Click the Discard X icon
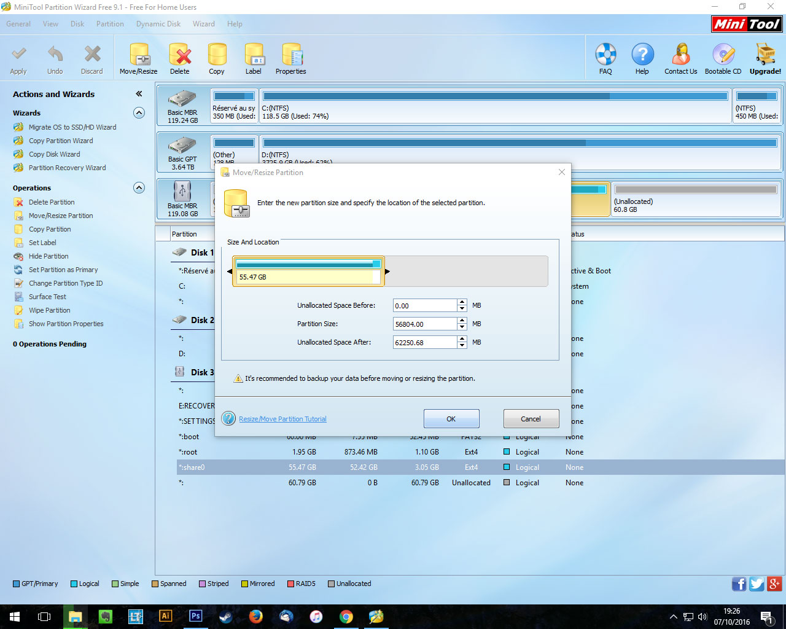The height and width of the screenshot is (629, 786). tap(92, 55)
